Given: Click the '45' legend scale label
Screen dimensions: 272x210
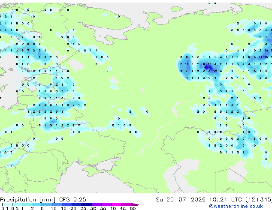Looking at the screenshot, I should (123, 208).
